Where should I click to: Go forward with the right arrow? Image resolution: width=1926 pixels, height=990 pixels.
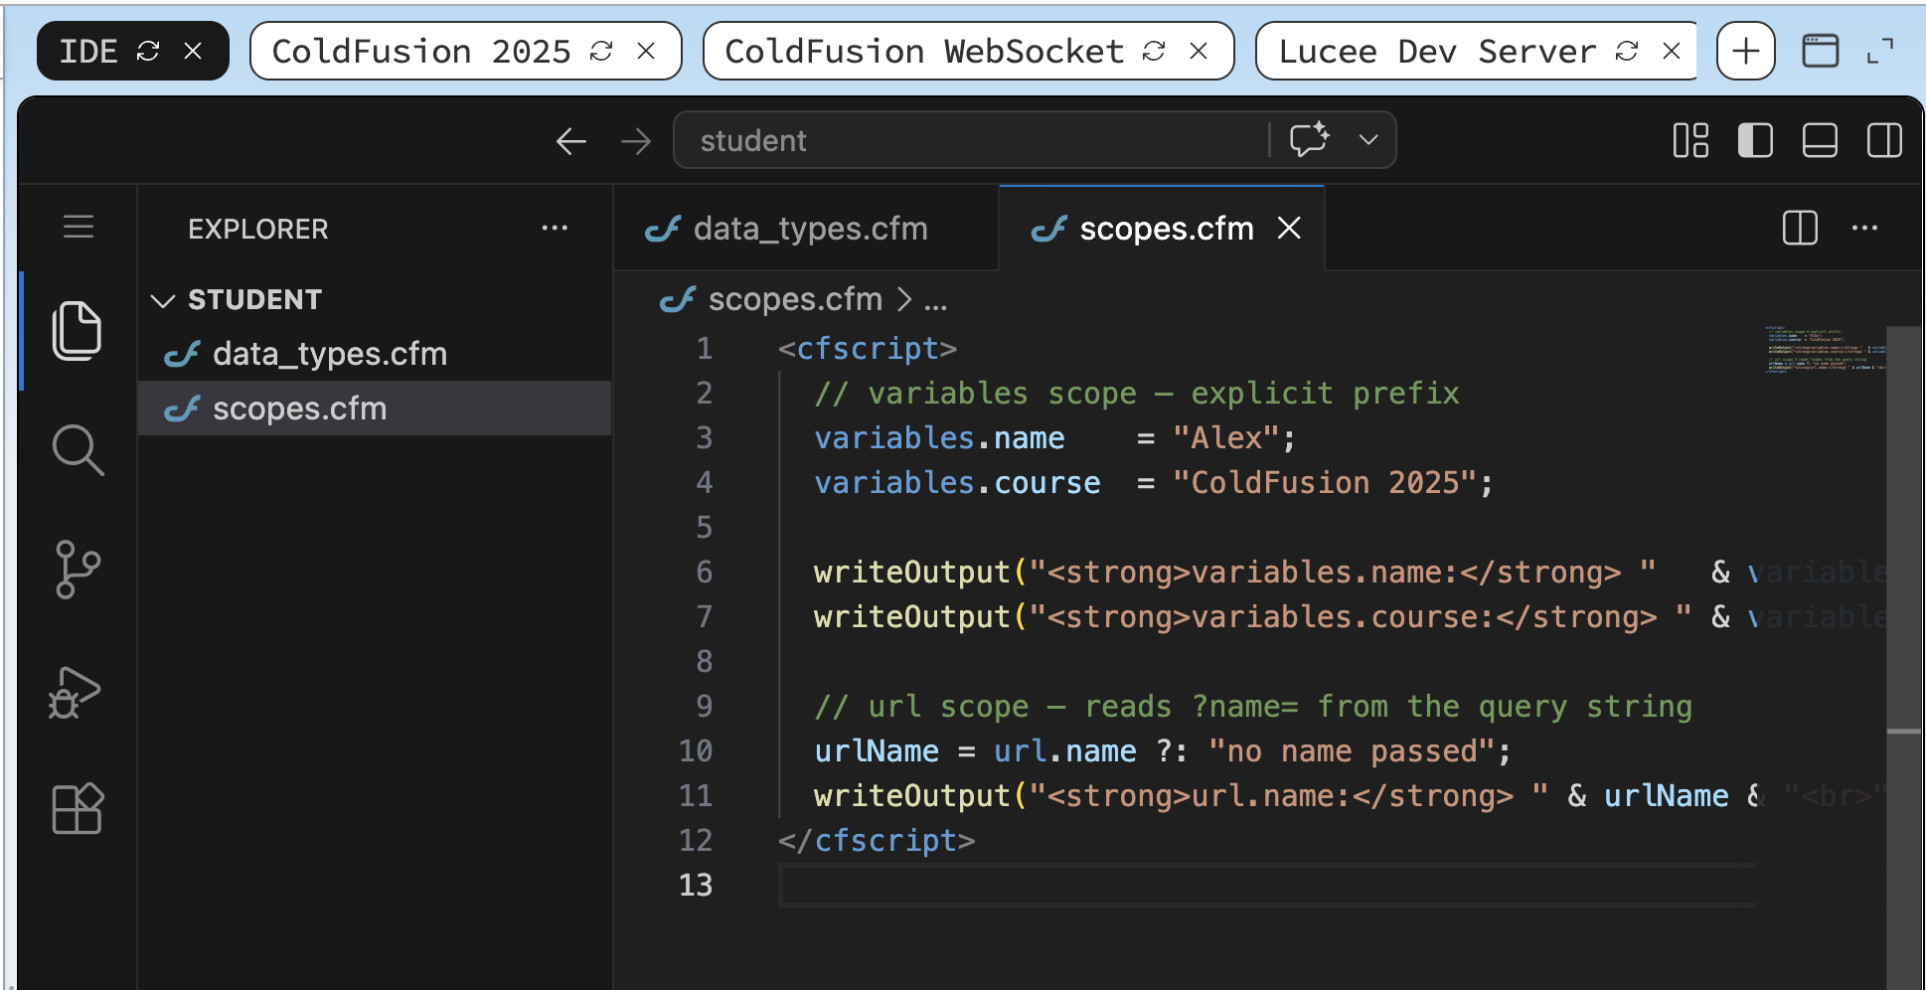click(636, 141)
